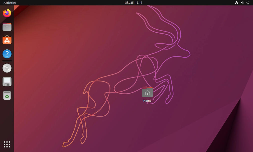The image size is (253, 152).
Task: Click the Home text label on desktop
Action: coord(147,101)
